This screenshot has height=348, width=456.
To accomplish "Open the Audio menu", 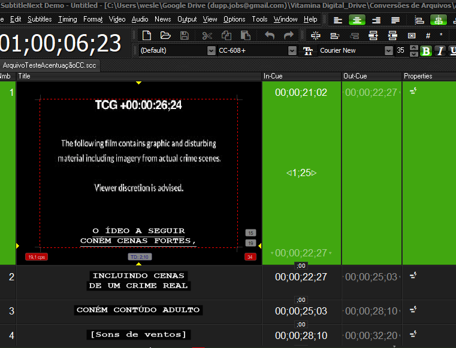I will click(x=140, y=19).
